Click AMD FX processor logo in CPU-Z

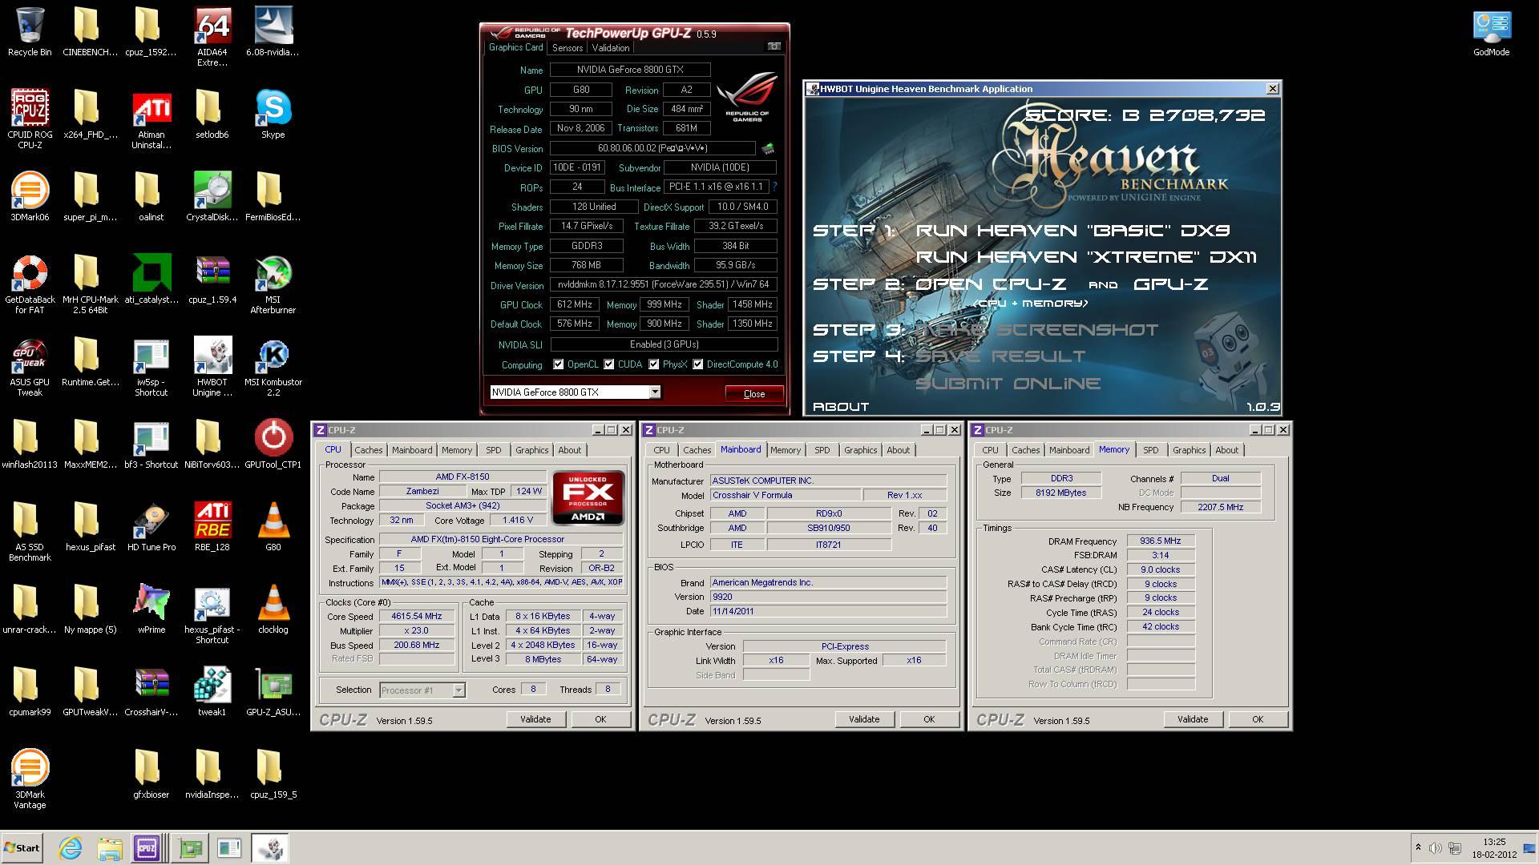588,497
